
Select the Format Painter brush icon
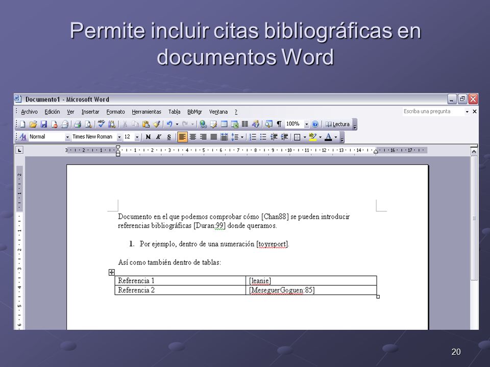[157, 124]
